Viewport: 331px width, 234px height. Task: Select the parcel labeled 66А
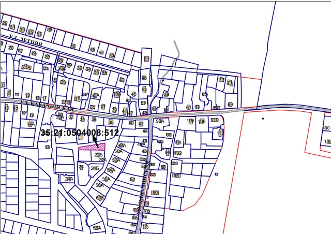tap(97, 228)
